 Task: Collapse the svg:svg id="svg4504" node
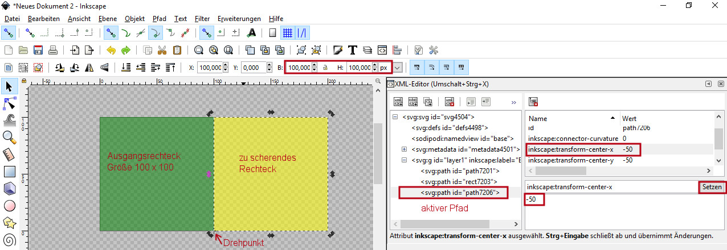[395, 118]
